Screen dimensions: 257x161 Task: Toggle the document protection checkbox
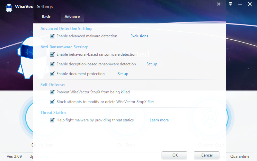[52, 74]
